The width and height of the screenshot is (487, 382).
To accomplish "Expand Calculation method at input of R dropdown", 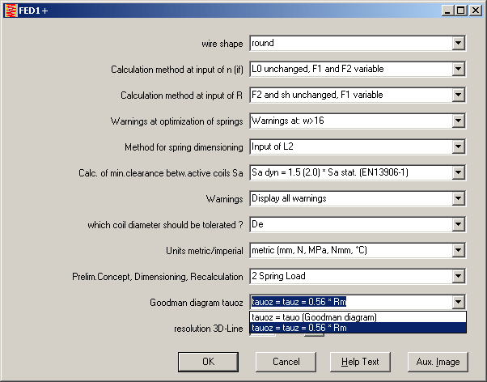I will tap(459, 95).
